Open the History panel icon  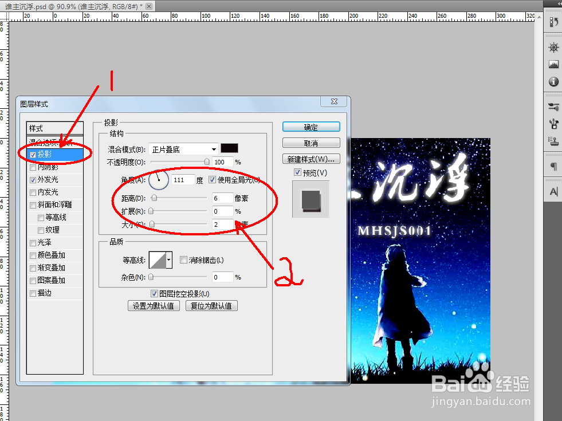coord(553,22)
